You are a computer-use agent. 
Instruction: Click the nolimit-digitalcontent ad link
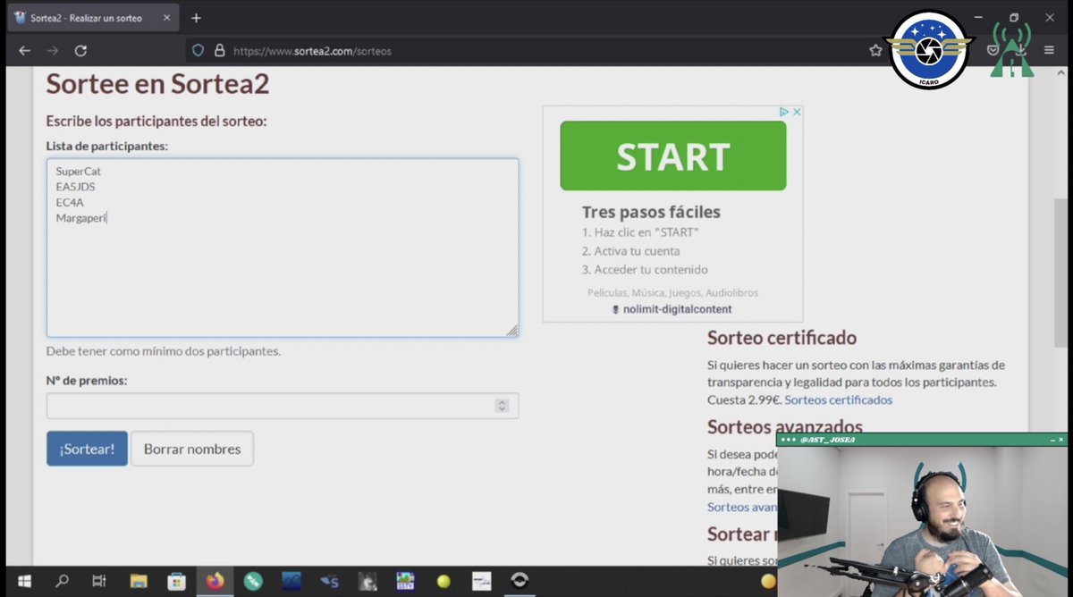pos(672,309)
